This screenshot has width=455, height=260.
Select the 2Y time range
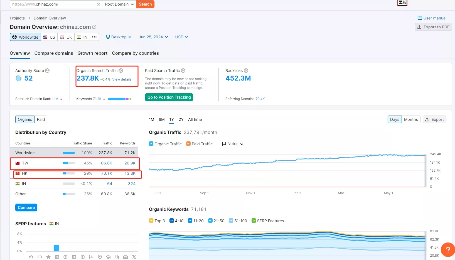coord(181,119)
